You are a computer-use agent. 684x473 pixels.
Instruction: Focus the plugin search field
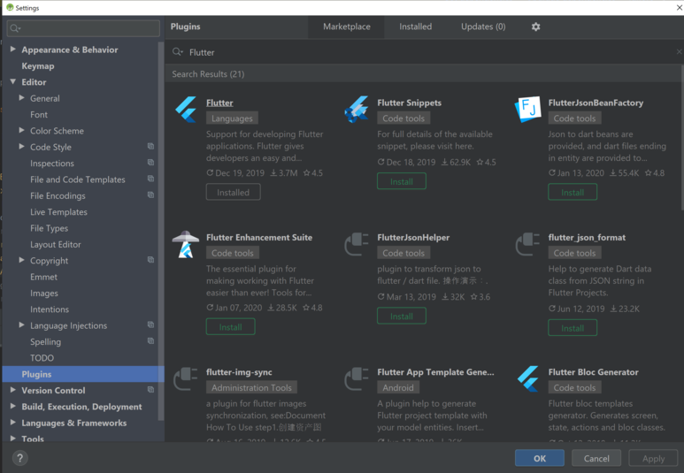[x=424, y=52]
